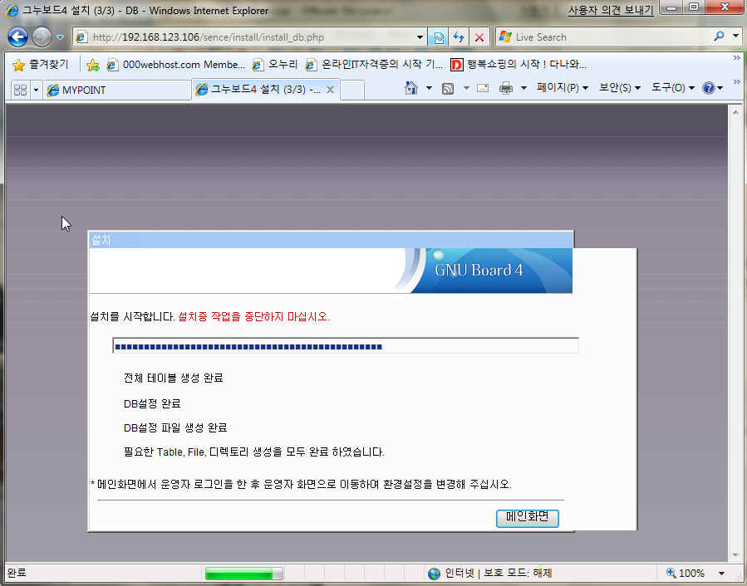Click the installation progress bar
The height and width of the screenshot is (586, 747).
346,346
